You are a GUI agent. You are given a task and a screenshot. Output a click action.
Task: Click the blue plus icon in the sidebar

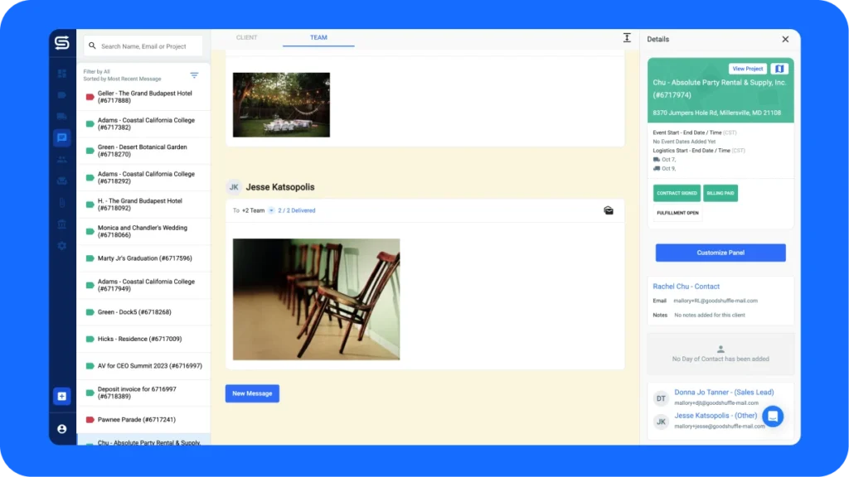62,396
